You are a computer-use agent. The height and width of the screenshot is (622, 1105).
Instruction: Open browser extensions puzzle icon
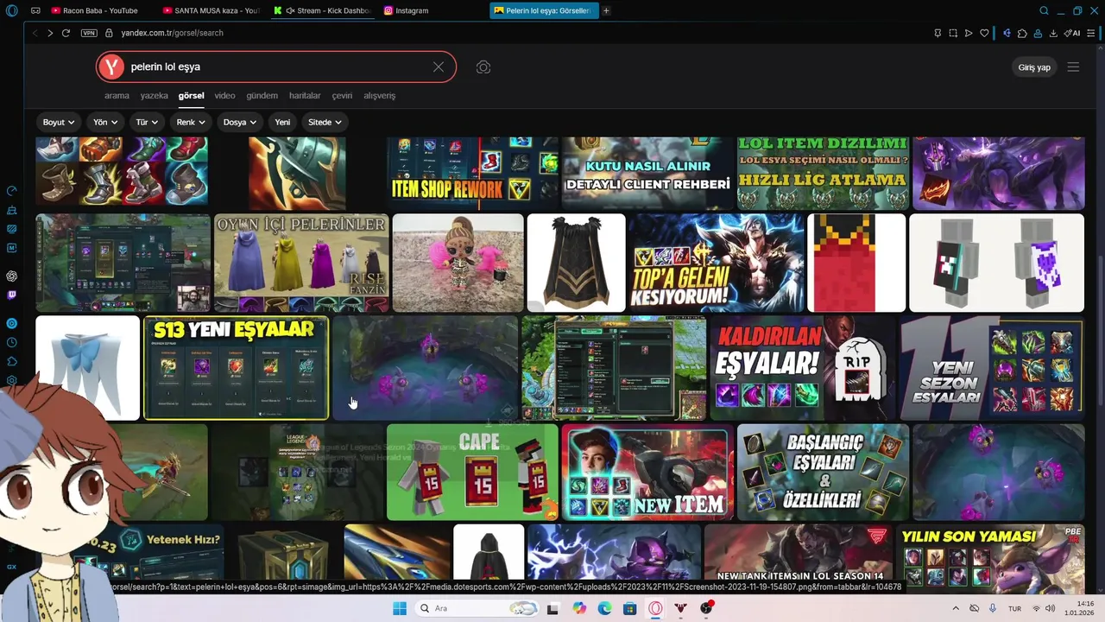tap(1022, 33)
